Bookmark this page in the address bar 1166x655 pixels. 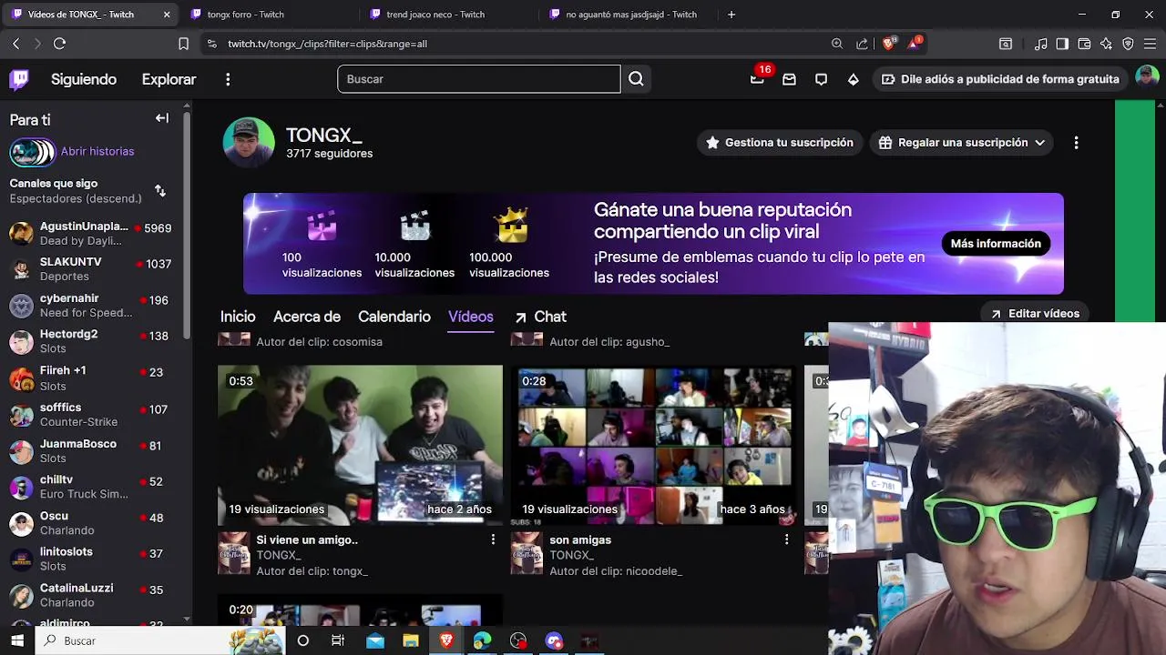pyautogui.click(x=183, y=44)
